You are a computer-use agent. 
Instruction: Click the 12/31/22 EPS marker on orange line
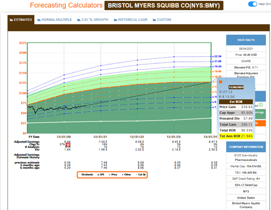click(x=137, y=85)
